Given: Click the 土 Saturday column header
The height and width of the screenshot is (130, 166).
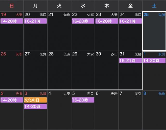Looking at the screenshot, I should point(154,6).
